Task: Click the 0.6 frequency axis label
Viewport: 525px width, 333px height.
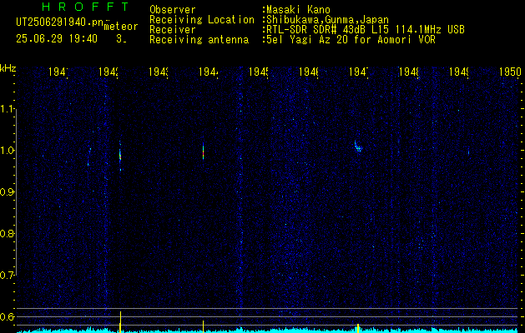Action: coord(8,316)
